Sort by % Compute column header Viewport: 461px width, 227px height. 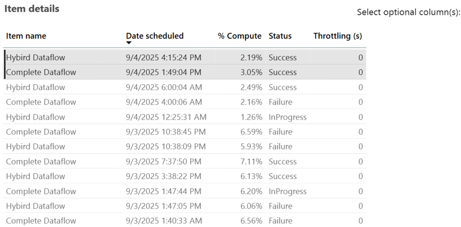240,36
